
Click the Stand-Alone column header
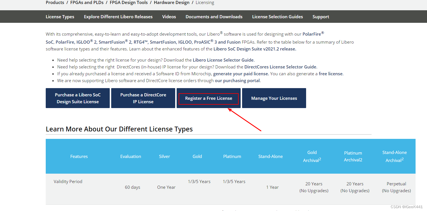(x=270, y=156)
